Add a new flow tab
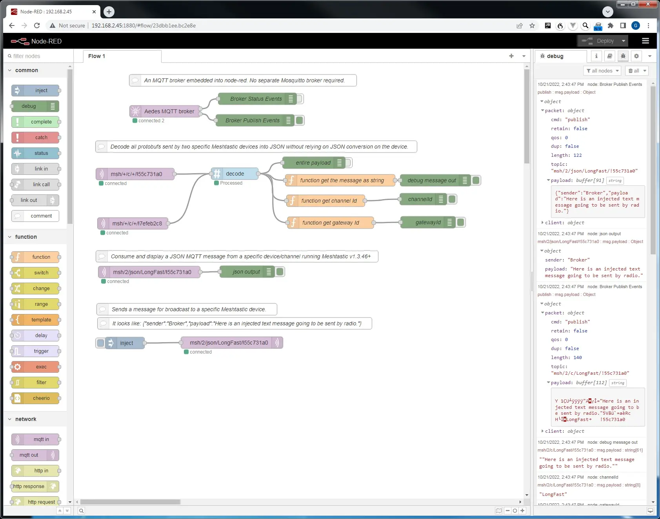 coord(511,56)
